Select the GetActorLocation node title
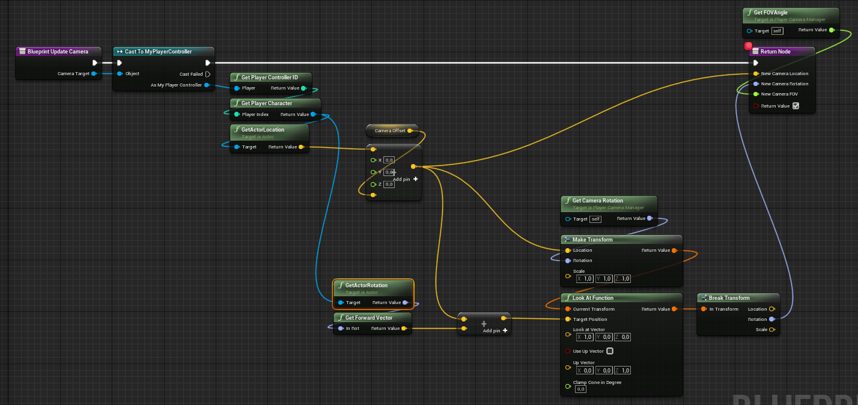The image size is (858, 405). point(263,130)
